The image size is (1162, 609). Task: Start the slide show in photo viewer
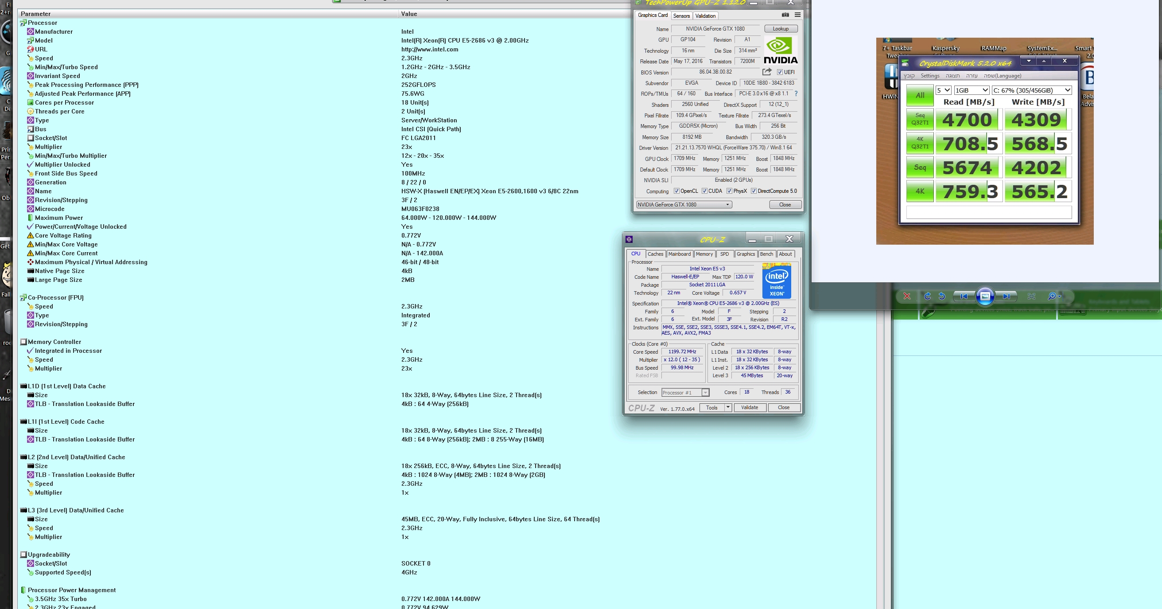pos(985,296)
